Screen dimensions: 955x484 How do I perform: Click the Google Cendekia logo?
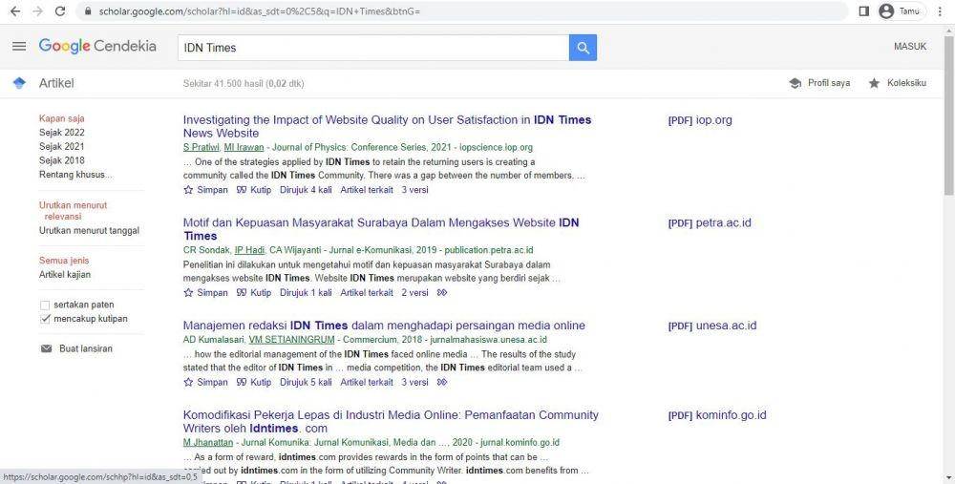pos(97,46)
